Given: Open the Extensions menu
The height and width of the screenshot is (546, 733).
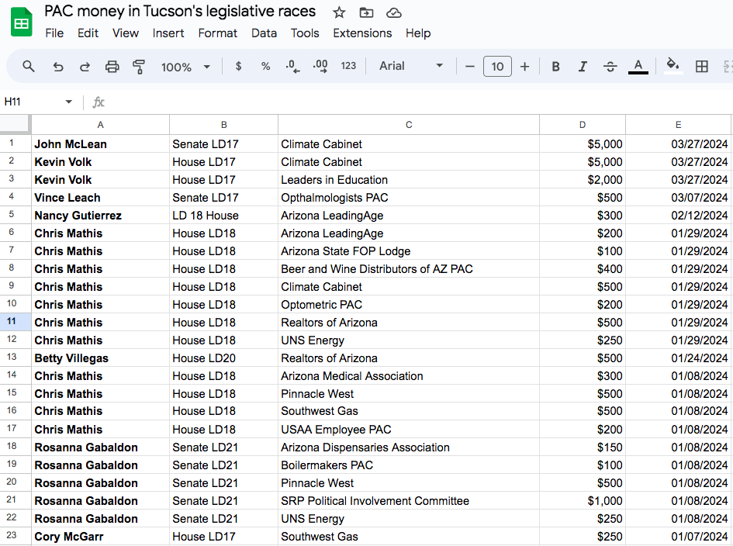Looking at the screenshot, I should point(362,33).
